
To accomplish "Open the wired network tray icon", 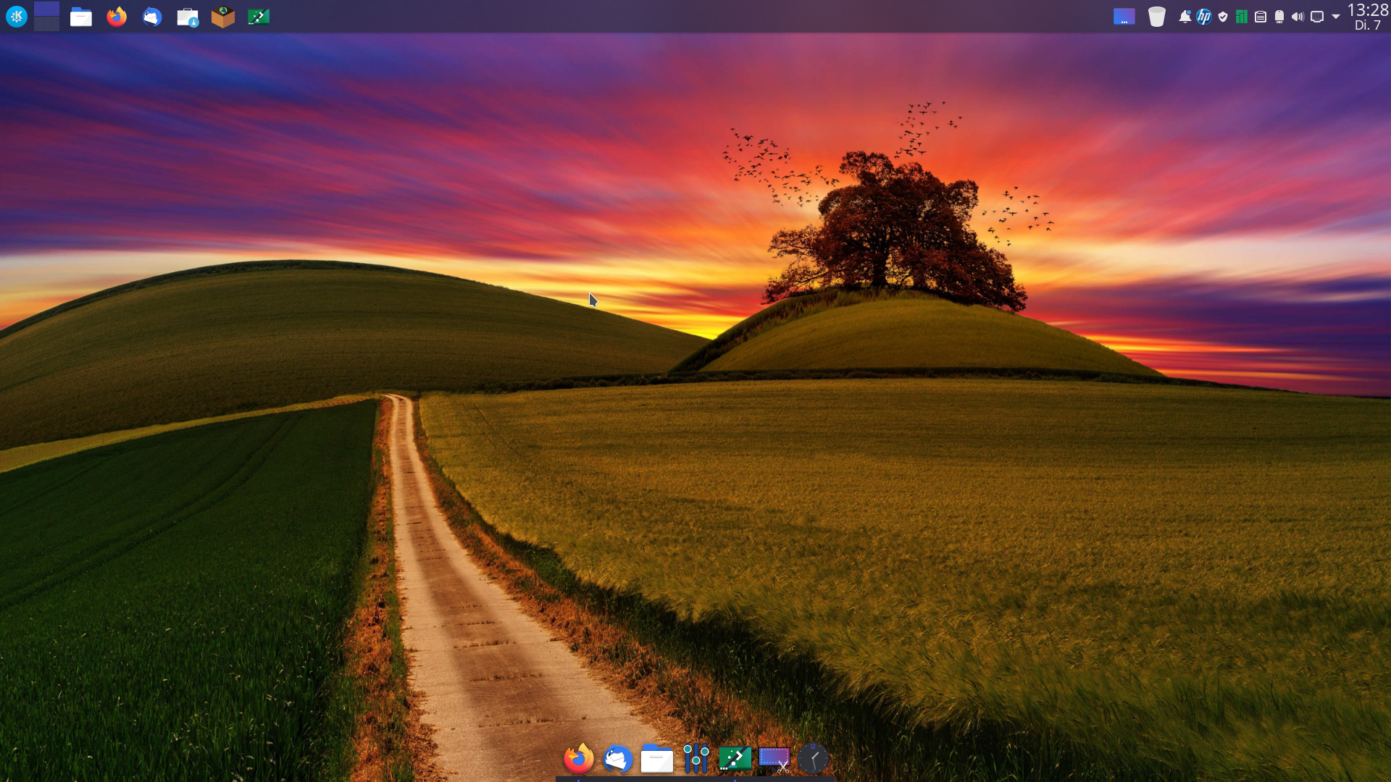I will [1317, 17].
